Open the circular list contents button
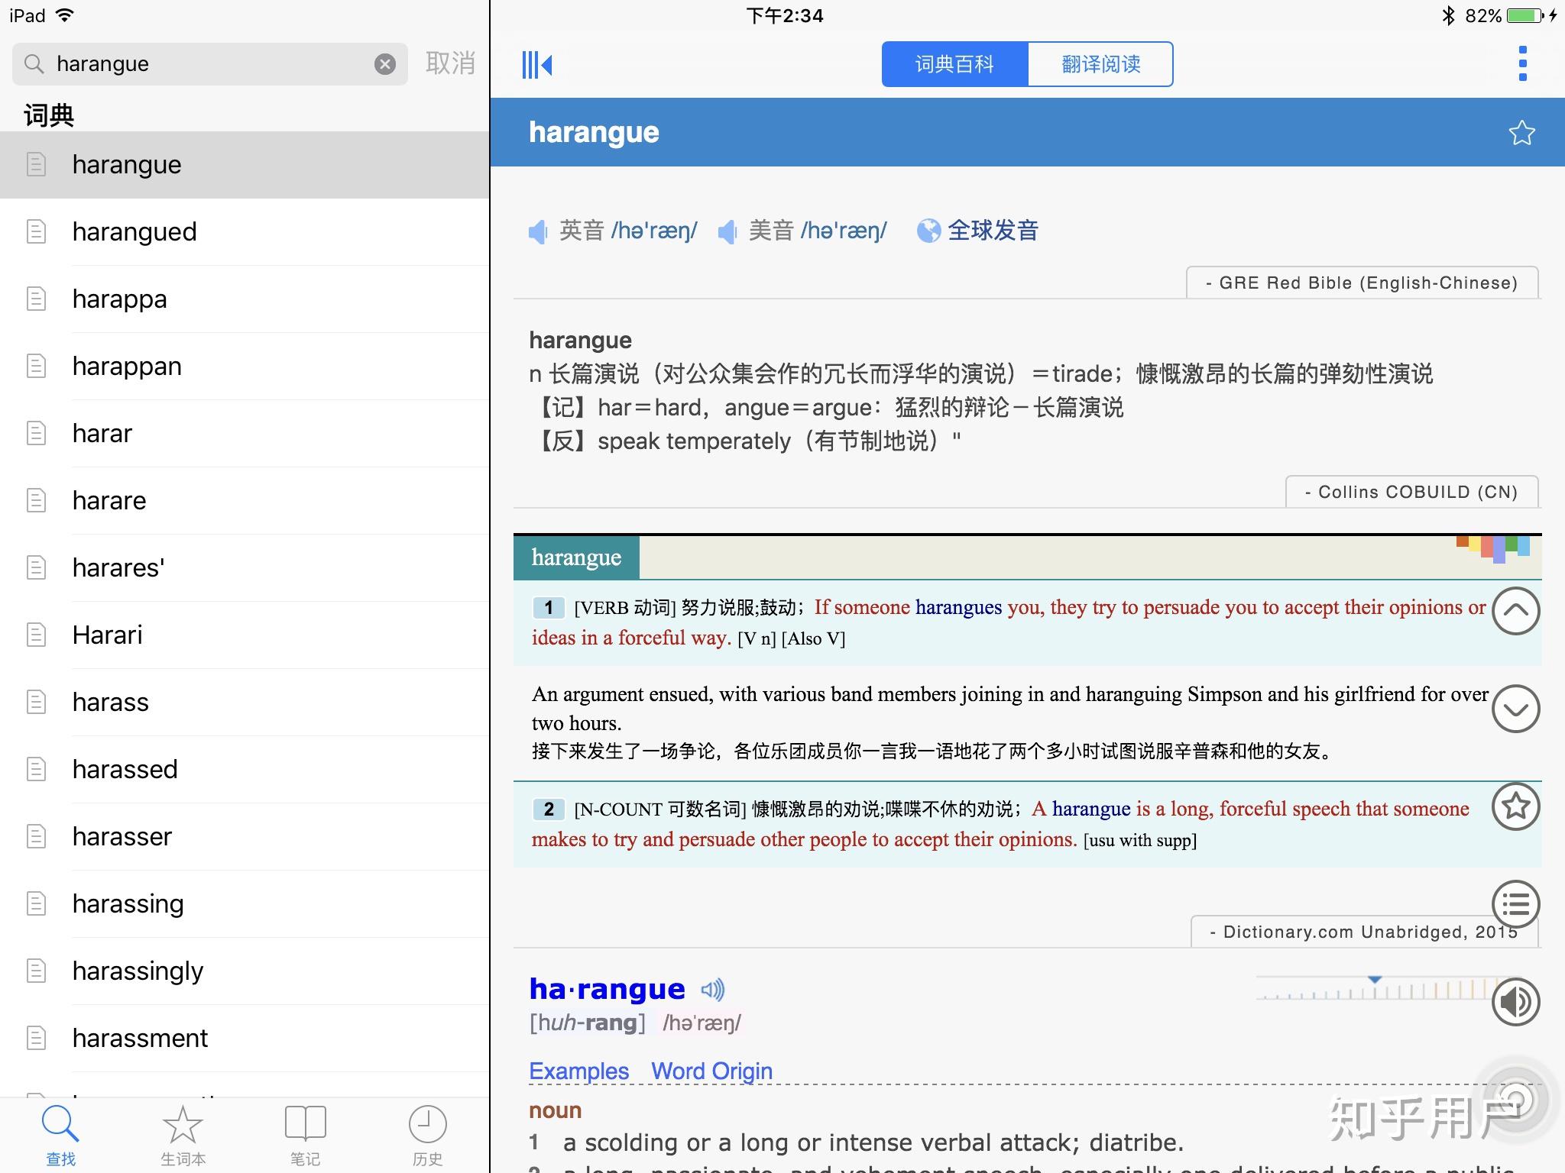The image size is (1565, 1173). coord(1515,904)
